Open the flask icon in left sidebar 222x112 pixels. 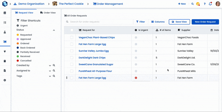(x=4, y=32)
